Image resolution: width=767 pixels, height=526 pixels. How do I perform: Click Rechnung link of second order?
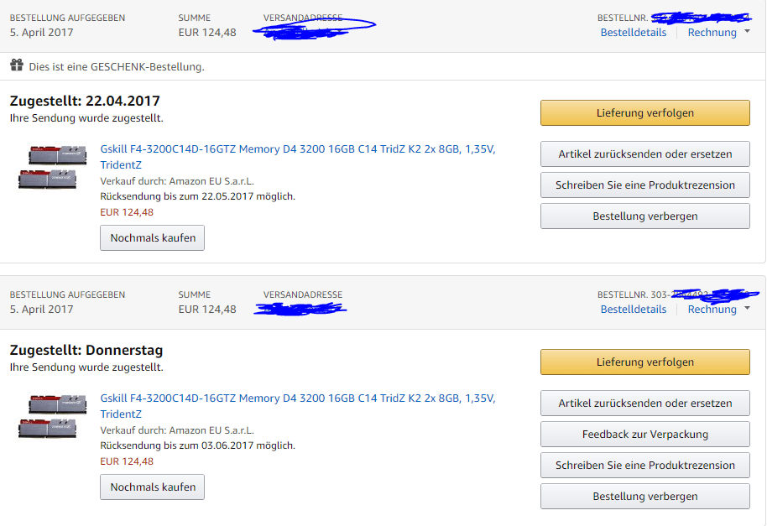[x=712, y=309]
